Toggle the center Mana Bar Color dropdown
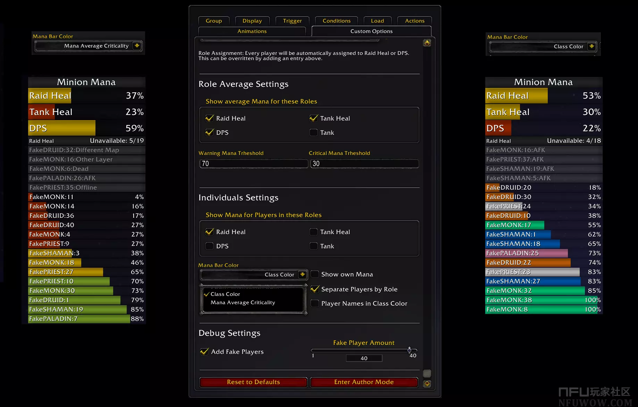 pos(302,275)
